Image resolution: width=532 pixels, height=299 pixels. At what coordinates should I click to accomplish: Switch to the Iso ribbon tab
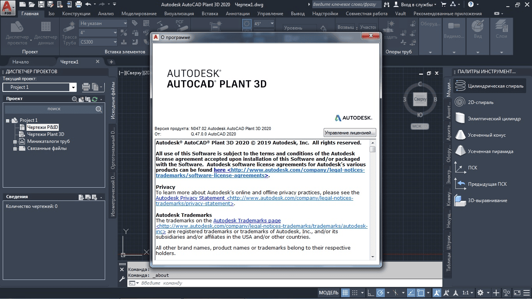pos(51,14)
